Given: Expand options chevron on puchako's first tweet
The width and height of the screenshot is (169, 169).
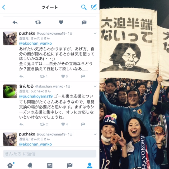Looking at the screenshot, I should pos(95,34).
